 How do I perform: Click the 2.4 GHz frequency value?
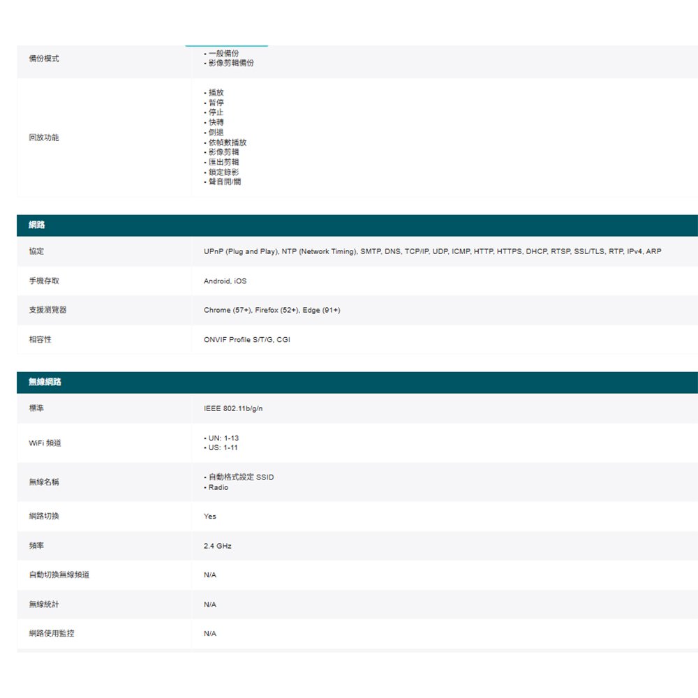(x=217, y=546)
